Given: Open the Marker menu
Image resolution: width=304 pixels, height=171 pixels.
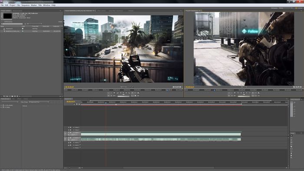Looking at the screenshot, I should coord(34,5).
